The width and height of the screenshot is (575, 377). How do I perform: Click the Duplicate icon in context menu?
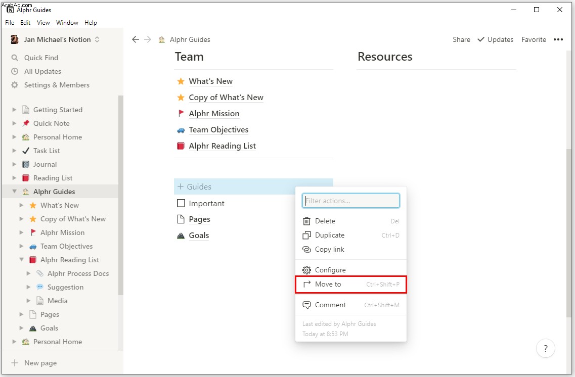306,235
